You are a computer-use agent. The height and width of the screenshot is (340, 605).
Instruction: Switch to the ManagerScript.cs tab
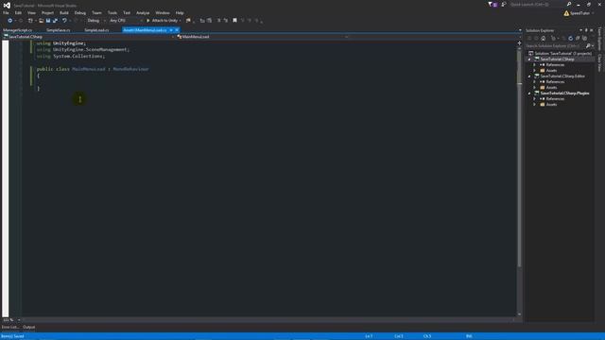click(x=18, y=30)
